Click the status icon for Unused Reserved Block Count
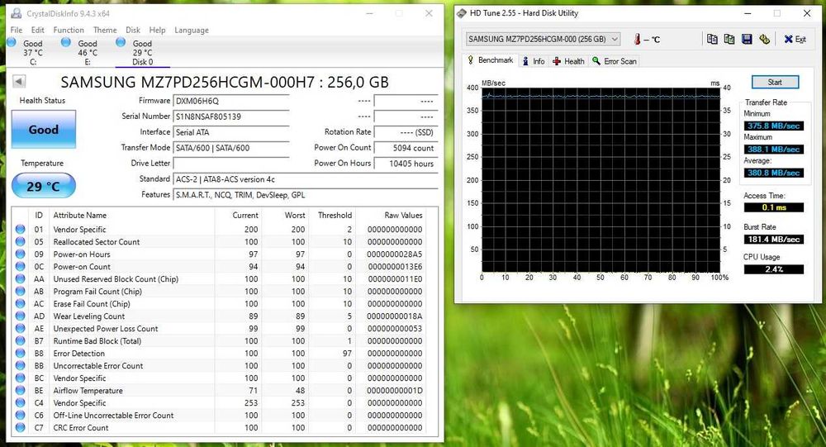The height and width of the screenshot is (447, 826). click(x=20, y=278)
